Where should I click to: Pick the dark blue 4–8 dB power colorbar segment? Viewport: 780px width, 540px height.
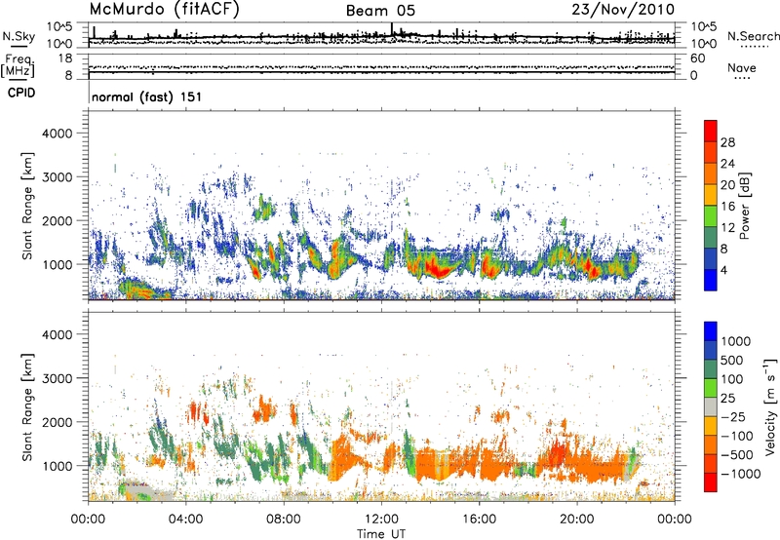711,258
